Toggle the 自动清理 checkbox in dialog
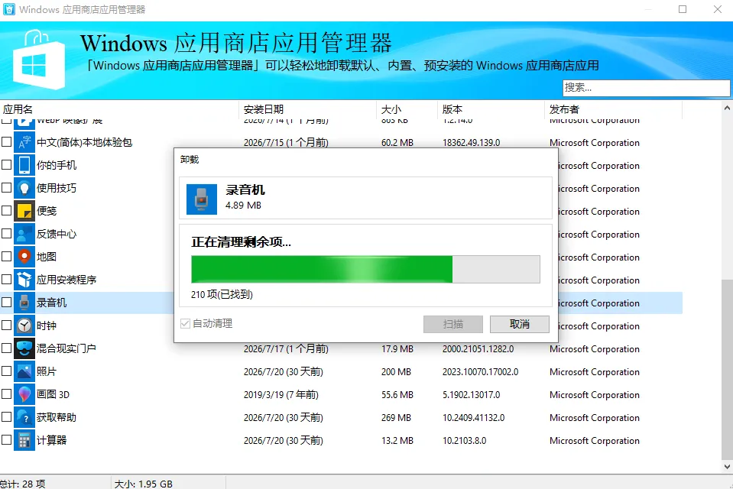Image resolution: width=733 pixels, height=489 pixels. click(186, 323)
